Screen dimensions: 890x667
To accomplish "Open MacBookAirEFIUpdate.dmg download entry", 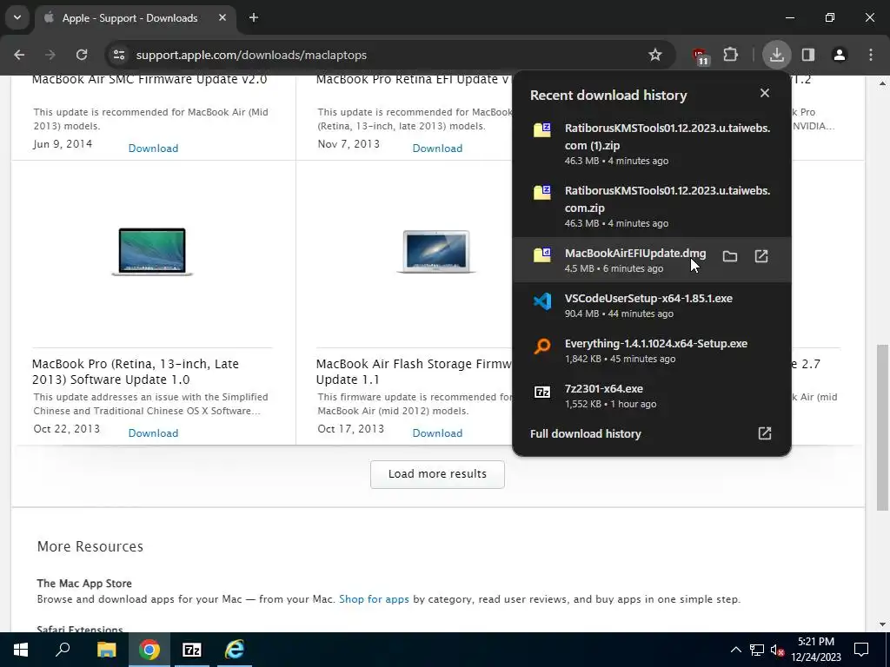I will [x=652, y=260].
